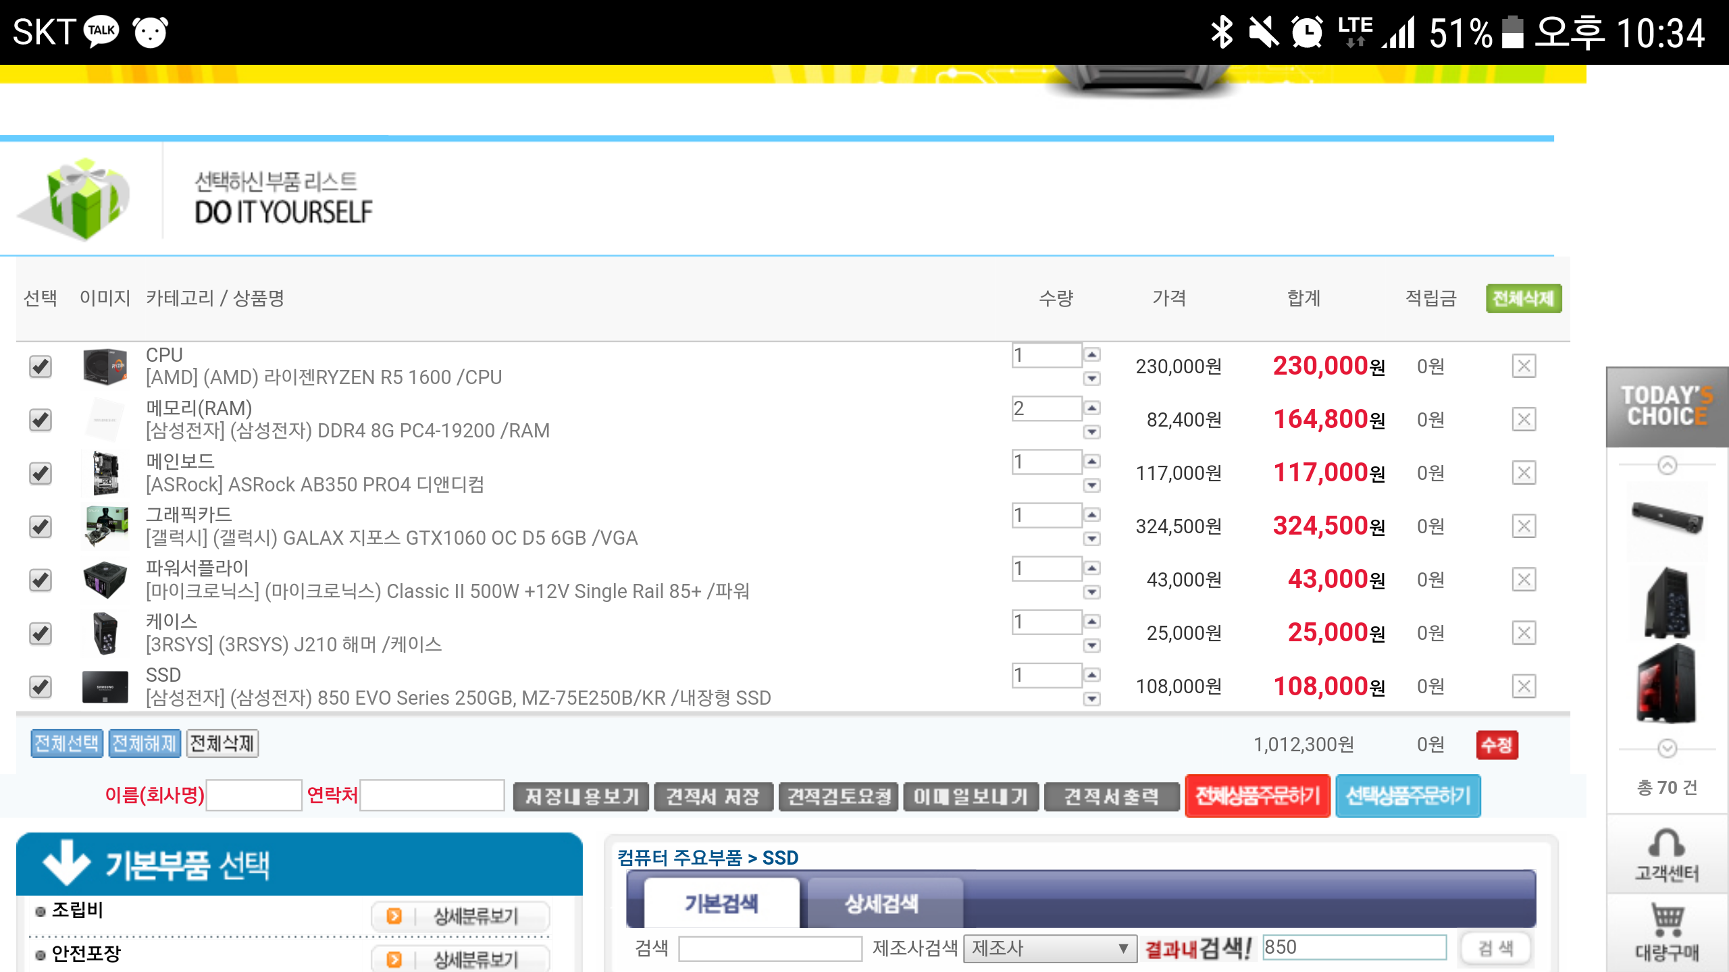
Task: Uncheck the memory (RAM) row checkbox
Action: coord(41,420)
